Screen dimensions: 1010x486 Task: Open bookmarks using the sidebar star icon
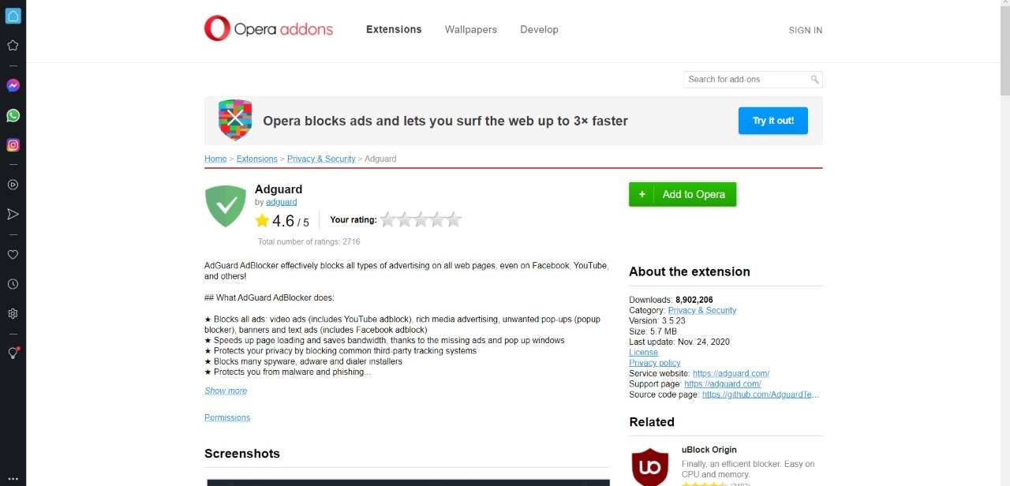coord(13,45)
